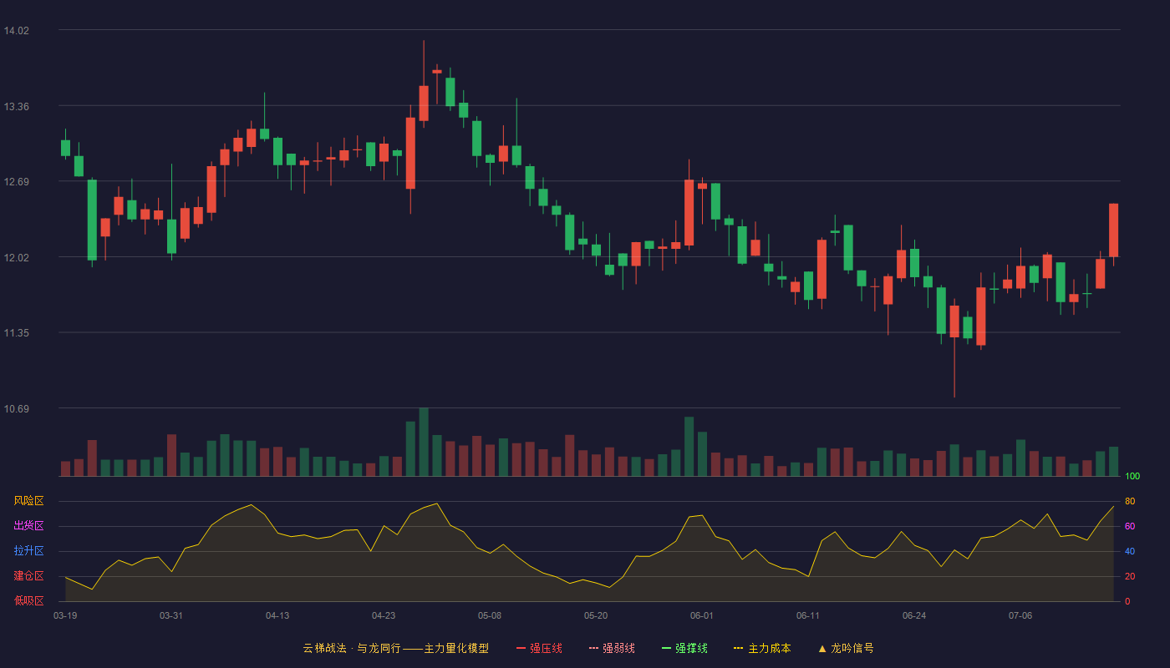Click the 11.35 price axis label
Viewport: 1170px width, 668px height.
pyautogui.click(x=16, y=333)
